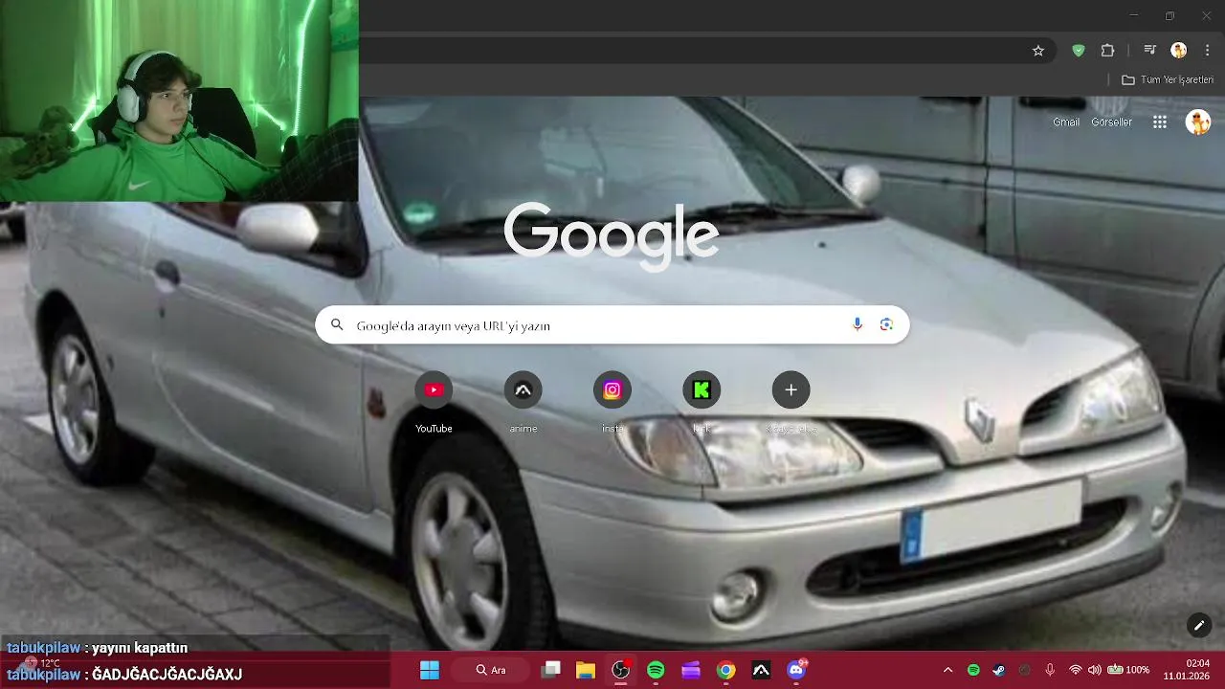Customize Chrome with the pencil button
The image size is (1225, 689).
pyautogui.click(x=1199, y=626)
